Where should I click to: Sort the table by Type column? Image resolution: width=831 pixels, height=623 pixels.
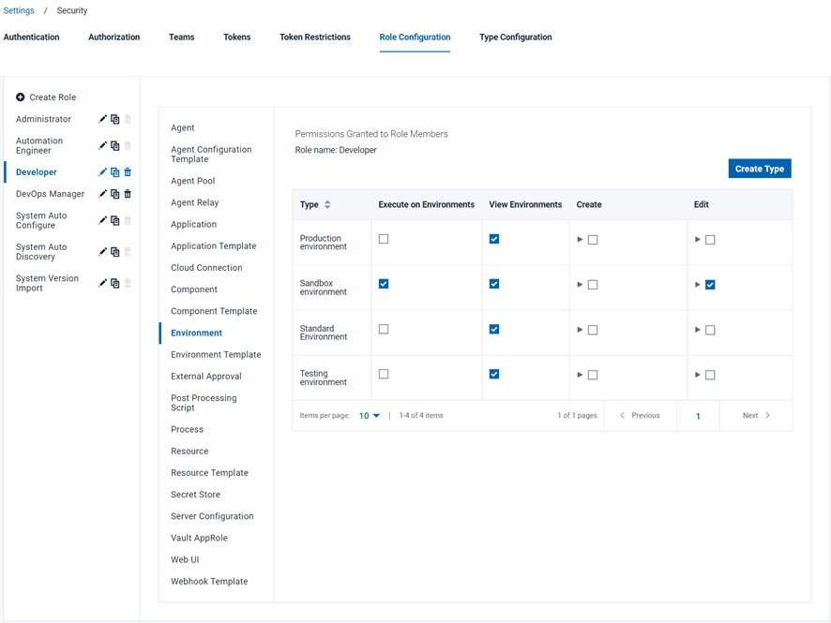click(x=327, y=204)
